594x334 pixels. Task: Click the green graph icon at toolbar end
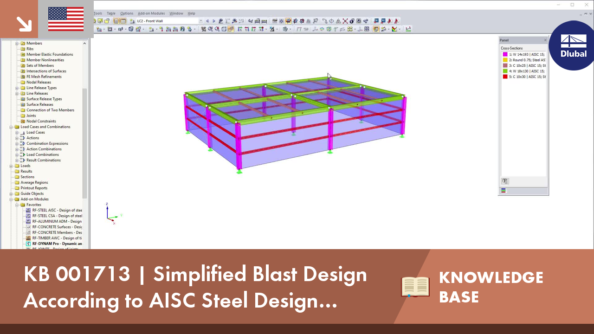(408, 29)
